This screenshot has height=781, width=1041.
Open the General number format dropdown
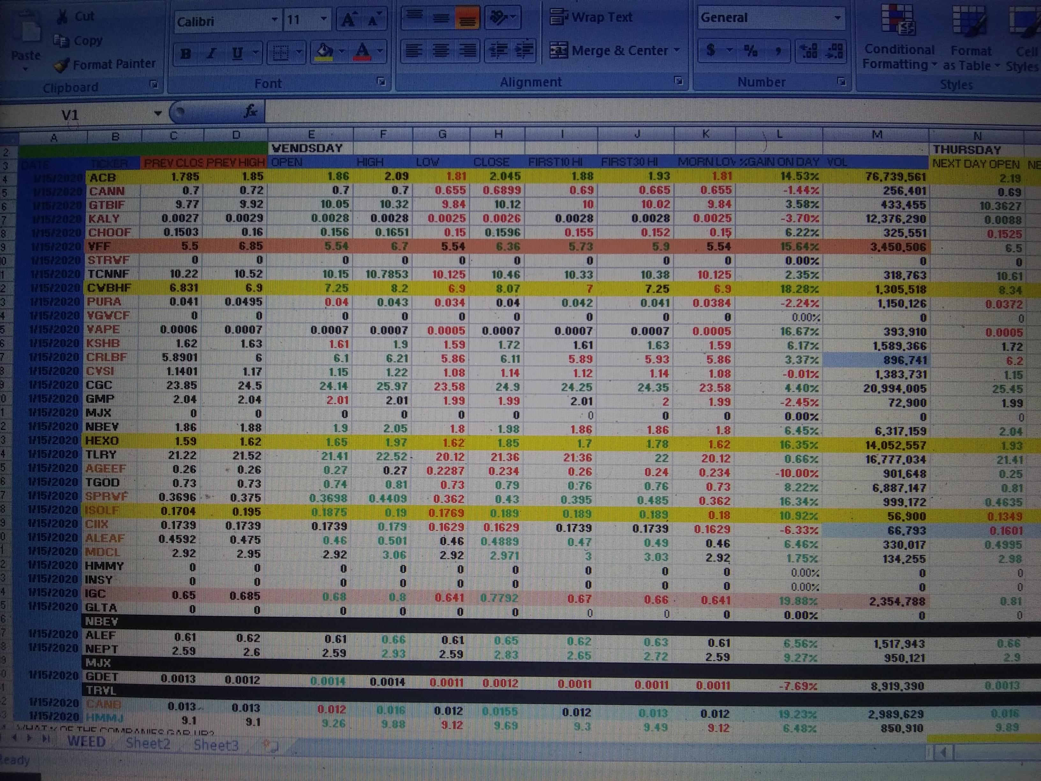point(837,18)
